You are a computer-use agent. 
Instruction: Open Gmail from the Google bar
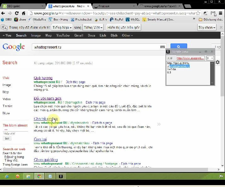79,35
